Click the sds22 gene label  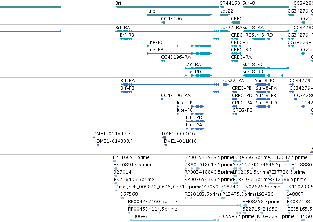point(227,11)
